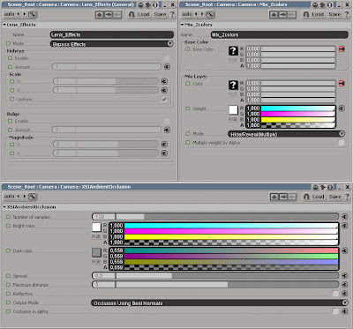Collapse the Lens_Effects section triangle
353x329 pixels.
[4, 25]
